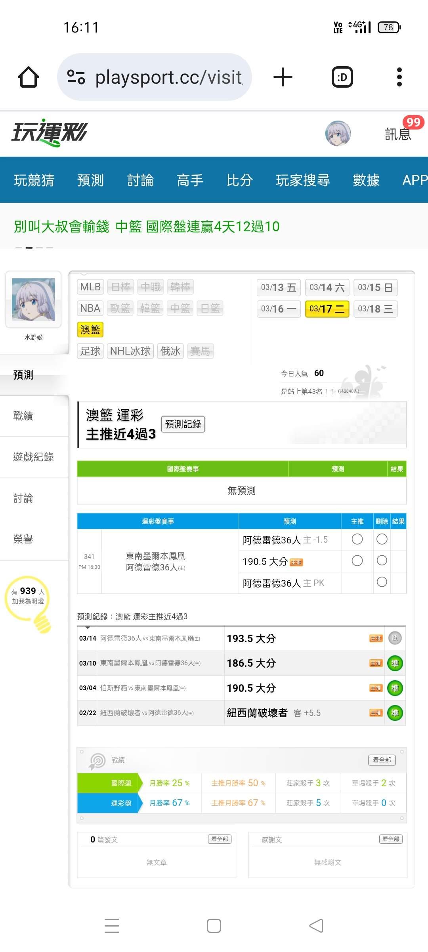Screen dimensions: 428x952
Task: Choose date 03/14 六
Action: 327,288
